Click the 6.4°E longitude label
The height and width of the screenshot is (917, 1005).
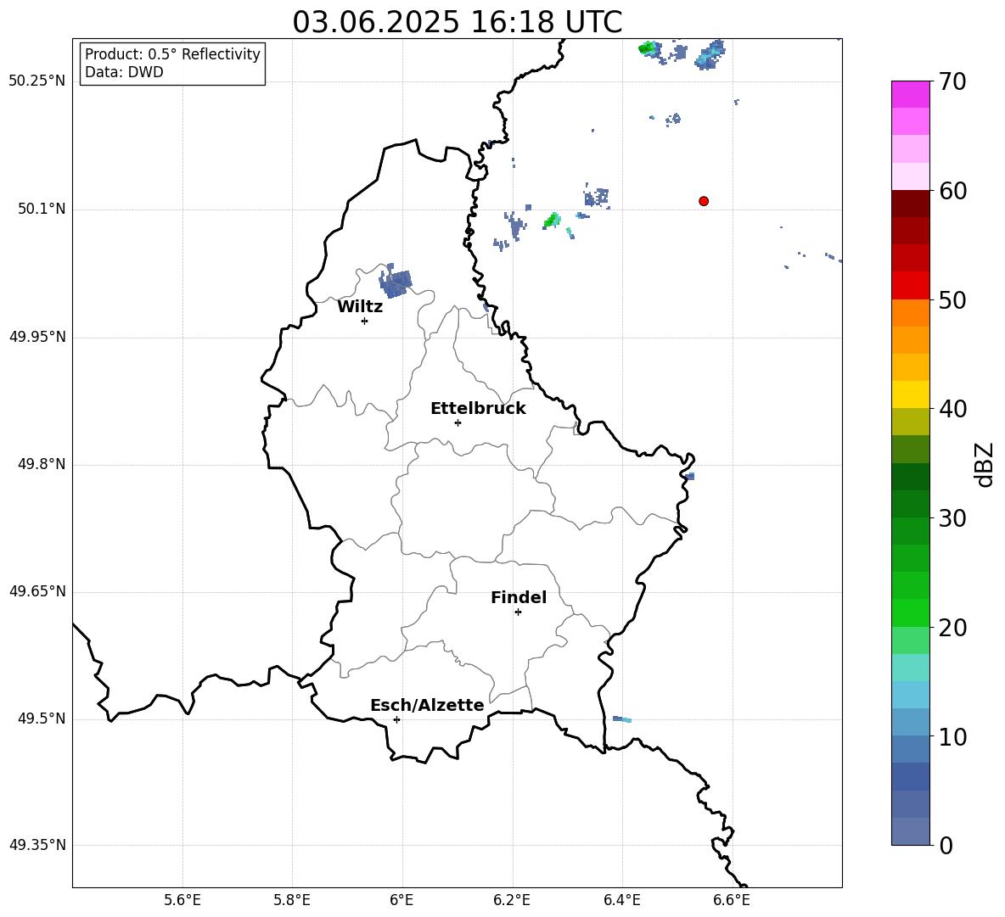point(621,900)
